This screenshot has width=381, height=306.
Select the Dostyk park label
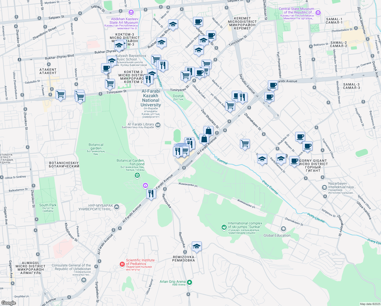[178, 97]
